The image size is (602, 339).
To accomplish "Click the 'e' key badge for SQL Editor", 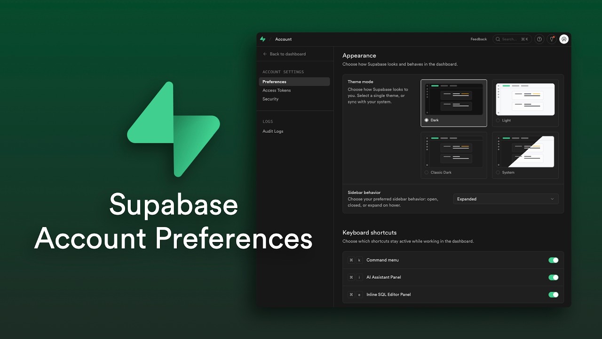I will (x=359, y=295).
